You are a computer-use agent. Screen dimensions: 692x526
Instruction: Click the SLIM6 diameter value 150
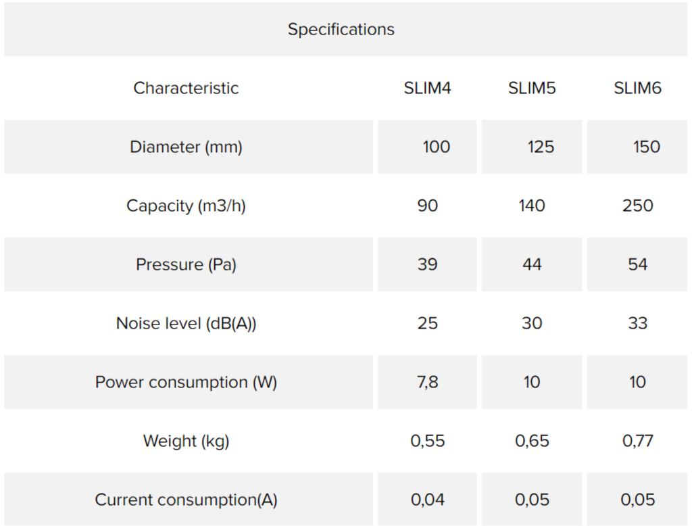(647, 147)
